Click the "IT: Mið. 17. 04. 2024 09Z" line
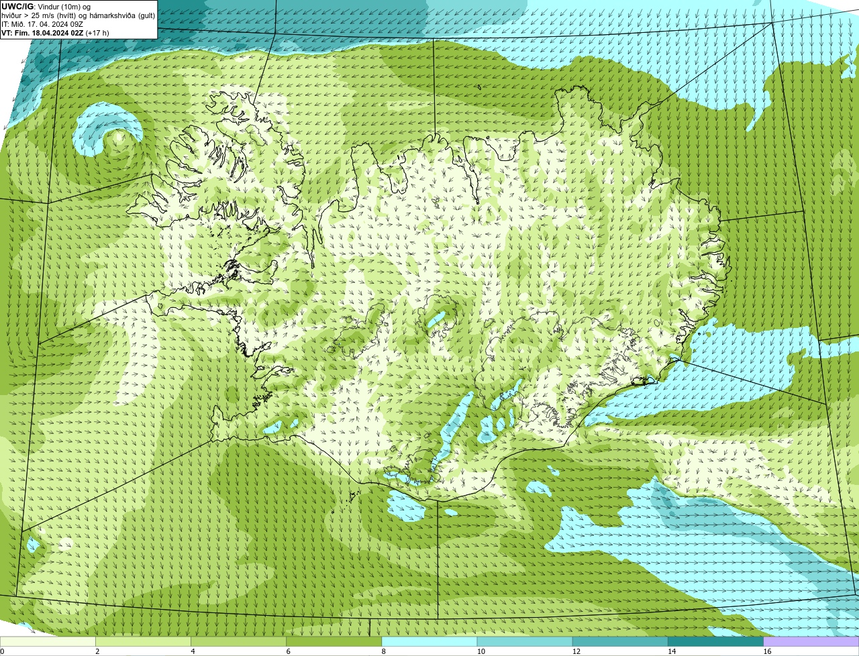The height and width of the screenshot is (656, 859). 42,23
